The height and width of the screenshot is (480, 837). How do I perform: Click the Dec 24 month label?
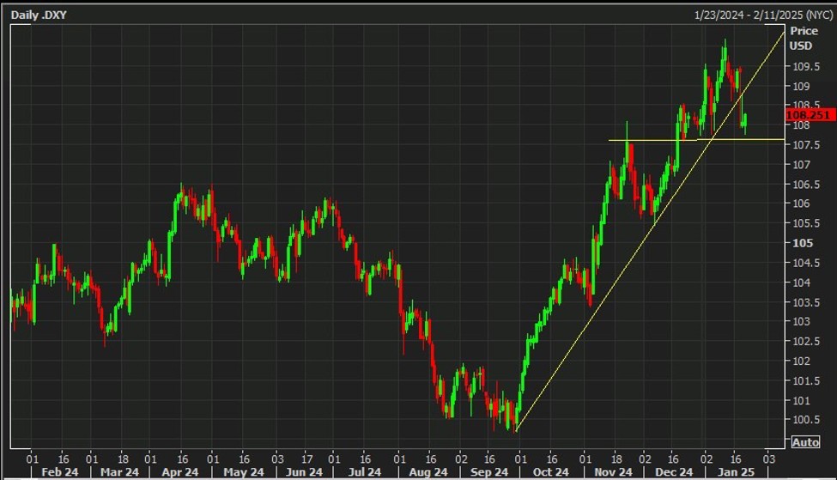click(674, 471)
